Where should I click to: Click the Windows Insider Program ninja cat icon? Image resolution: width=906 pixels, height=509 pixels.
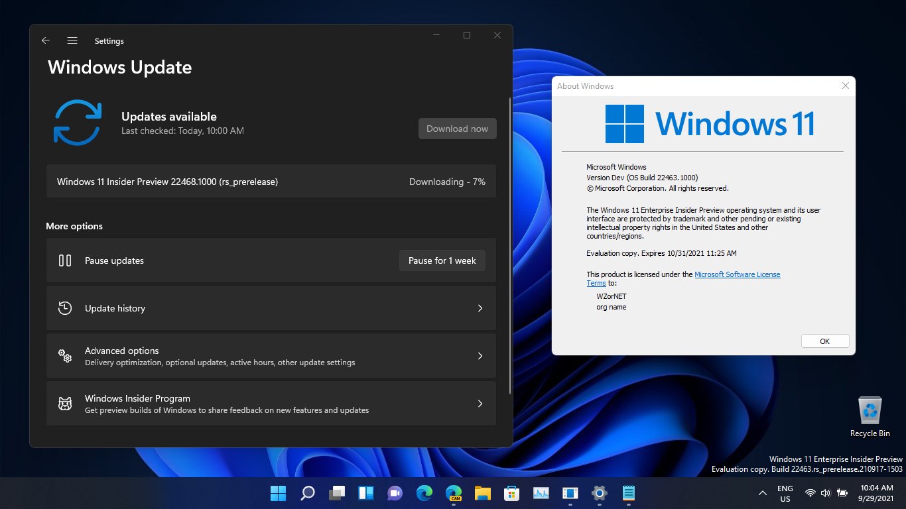point(65,404)
